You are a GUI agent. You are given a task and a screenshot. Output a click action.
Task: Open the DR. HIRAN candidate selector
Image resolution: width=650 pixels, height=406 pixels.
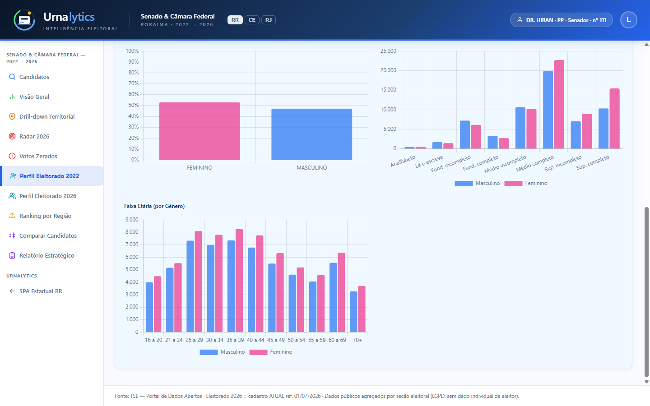click(562, 20)
